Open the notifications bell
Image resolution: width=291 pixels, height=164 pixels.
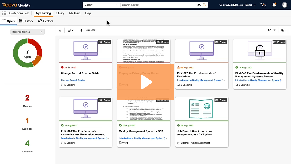pos(274,5)
